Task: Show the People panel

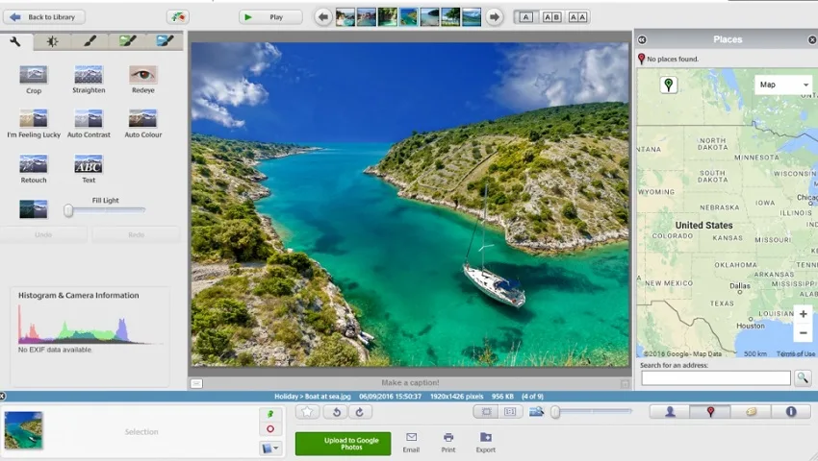Action: point(670,411)
